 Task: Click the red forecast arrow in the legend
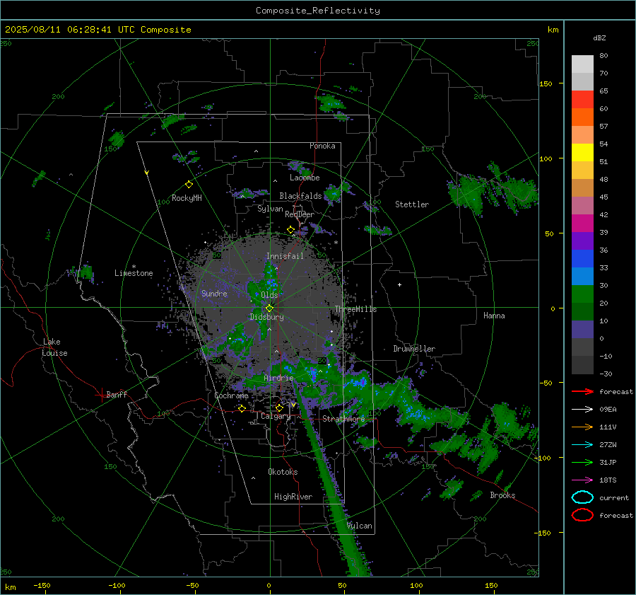coord(582,391)
